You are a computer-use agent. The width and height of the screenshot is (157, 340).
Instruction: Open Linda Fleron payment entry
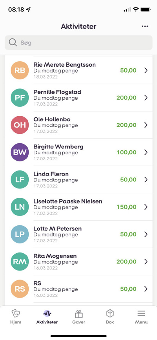click(78, 179)
